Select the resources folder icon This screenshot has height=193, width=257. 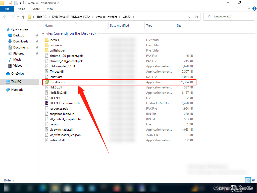47,45
